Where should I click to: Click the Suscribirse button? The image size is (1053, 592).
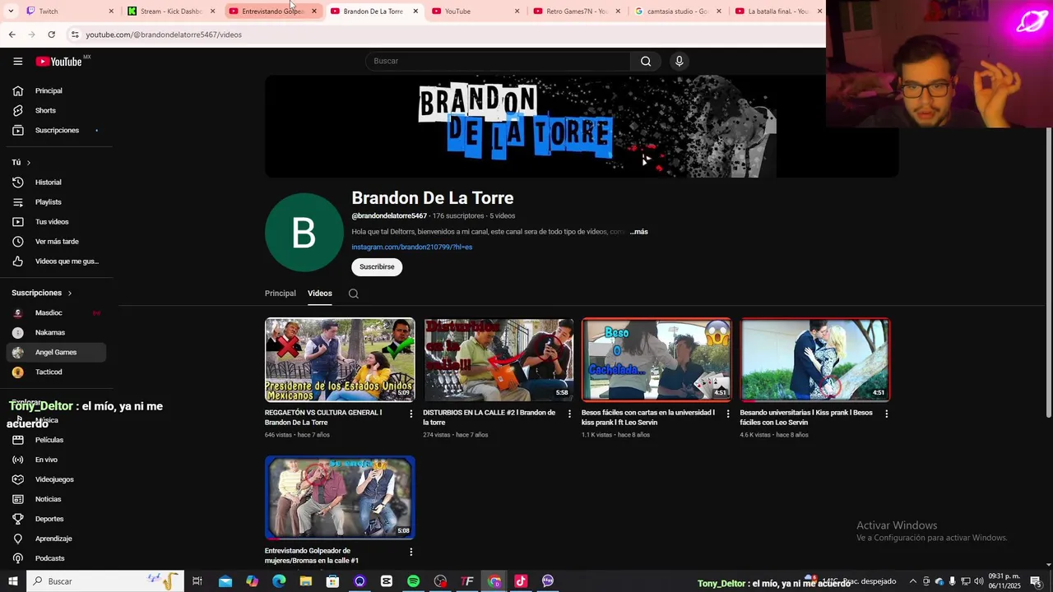pos(377,266)
